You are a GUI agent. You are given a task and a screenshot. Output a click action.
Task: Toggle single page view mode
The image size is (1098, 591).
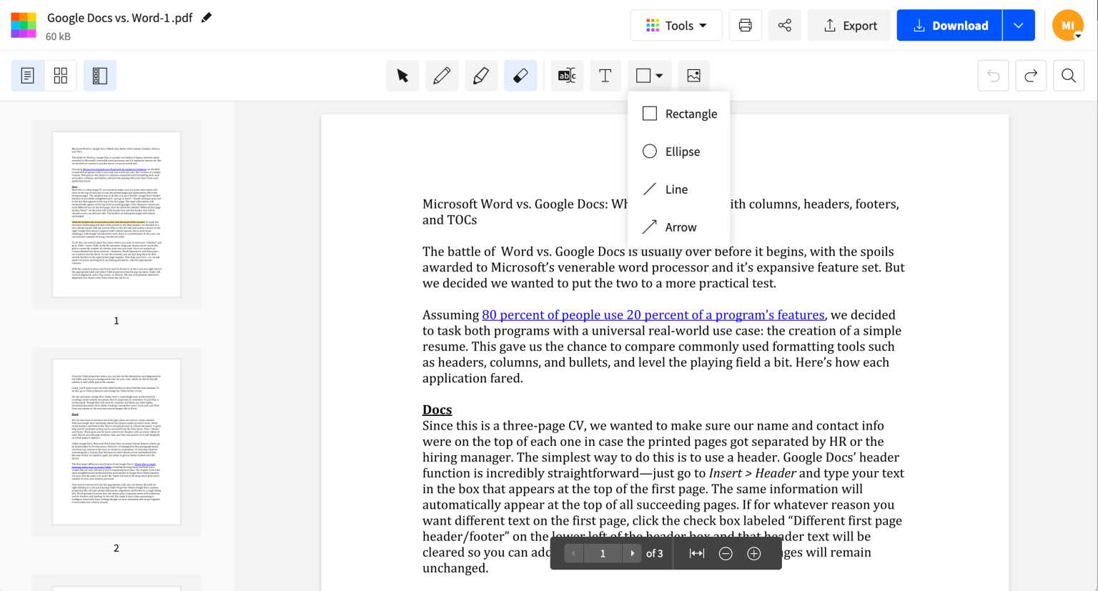pos(28,75)
